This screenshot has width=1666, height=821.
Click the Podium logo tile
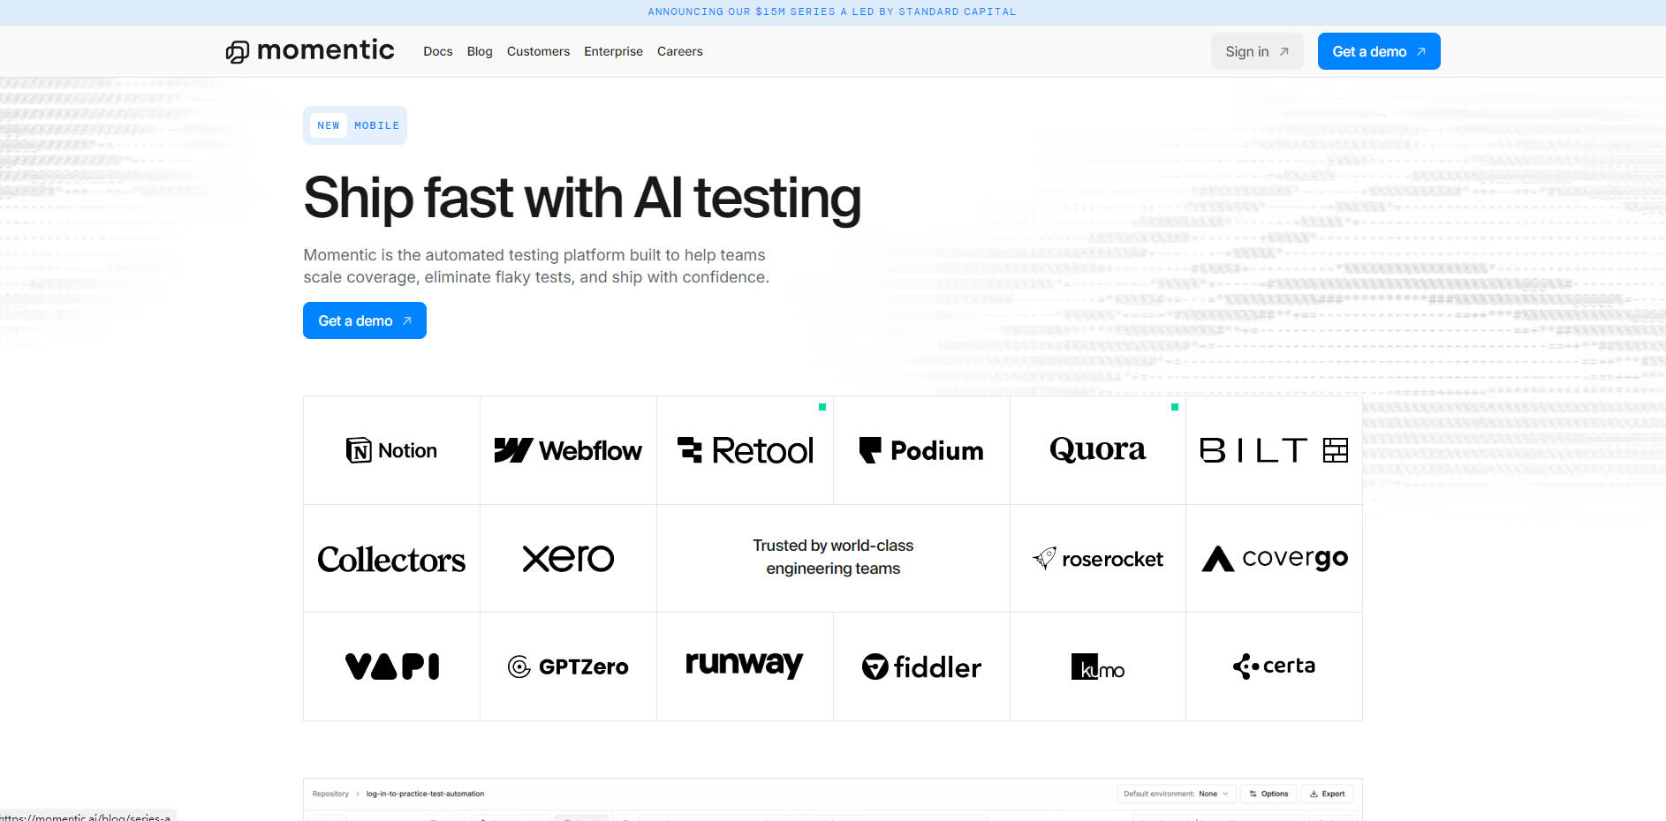(x=921, y=450)
